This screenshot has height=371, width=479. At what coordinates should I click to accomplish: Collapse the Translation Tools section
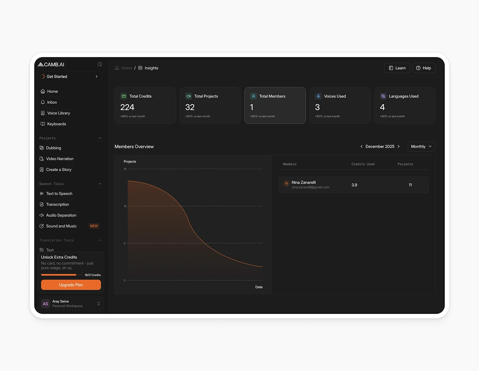pos(100,240)
